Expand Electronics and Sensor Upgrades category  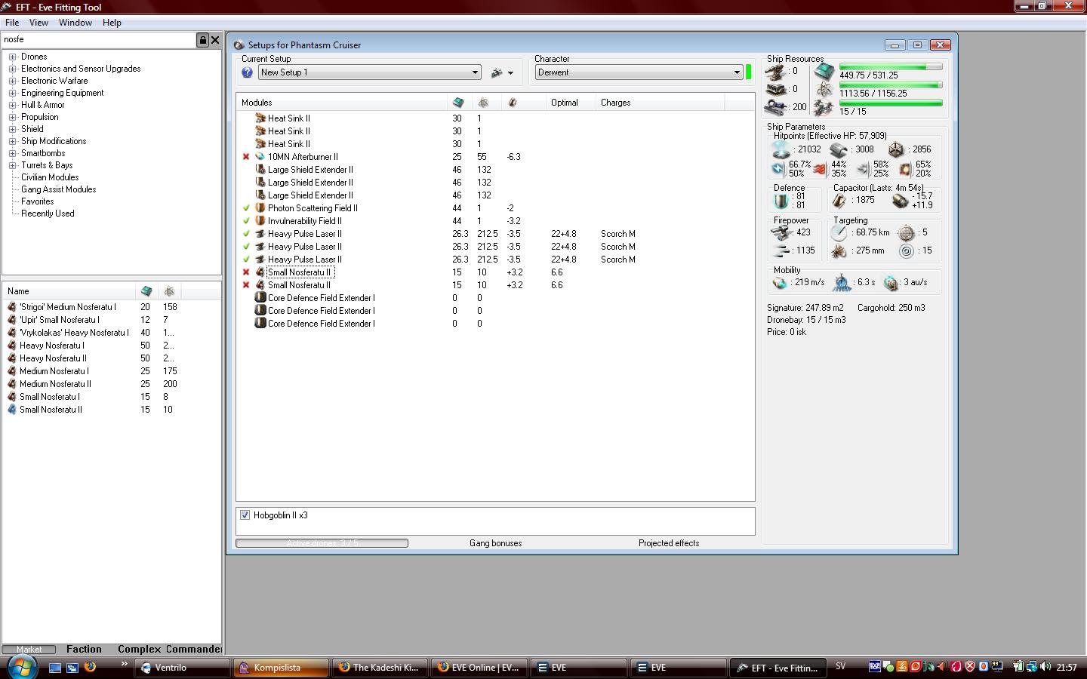pos(13,69)
